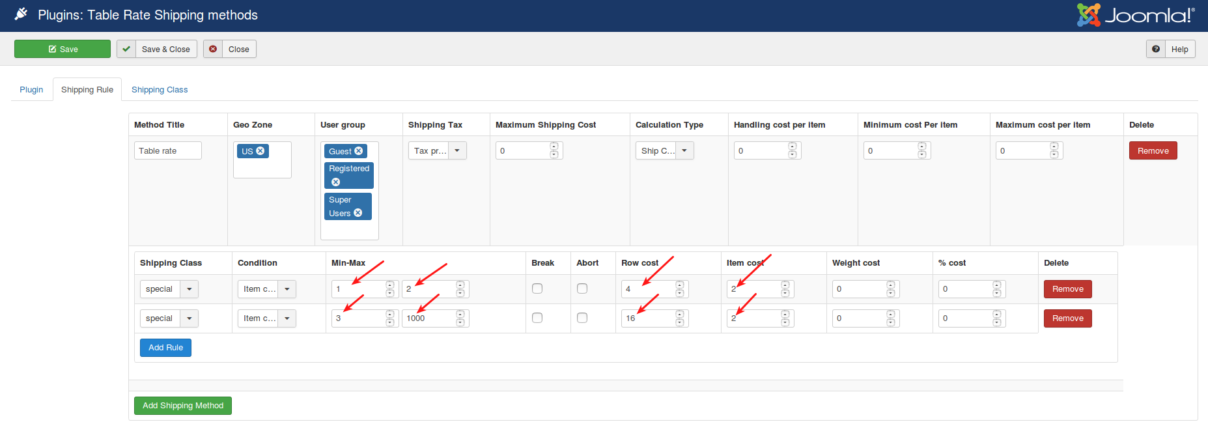Image resolution: width=1208 pixels, height=435 pixels.
Task: Click the Save & Close checkmark icon
Action: [x=126, y=49]
